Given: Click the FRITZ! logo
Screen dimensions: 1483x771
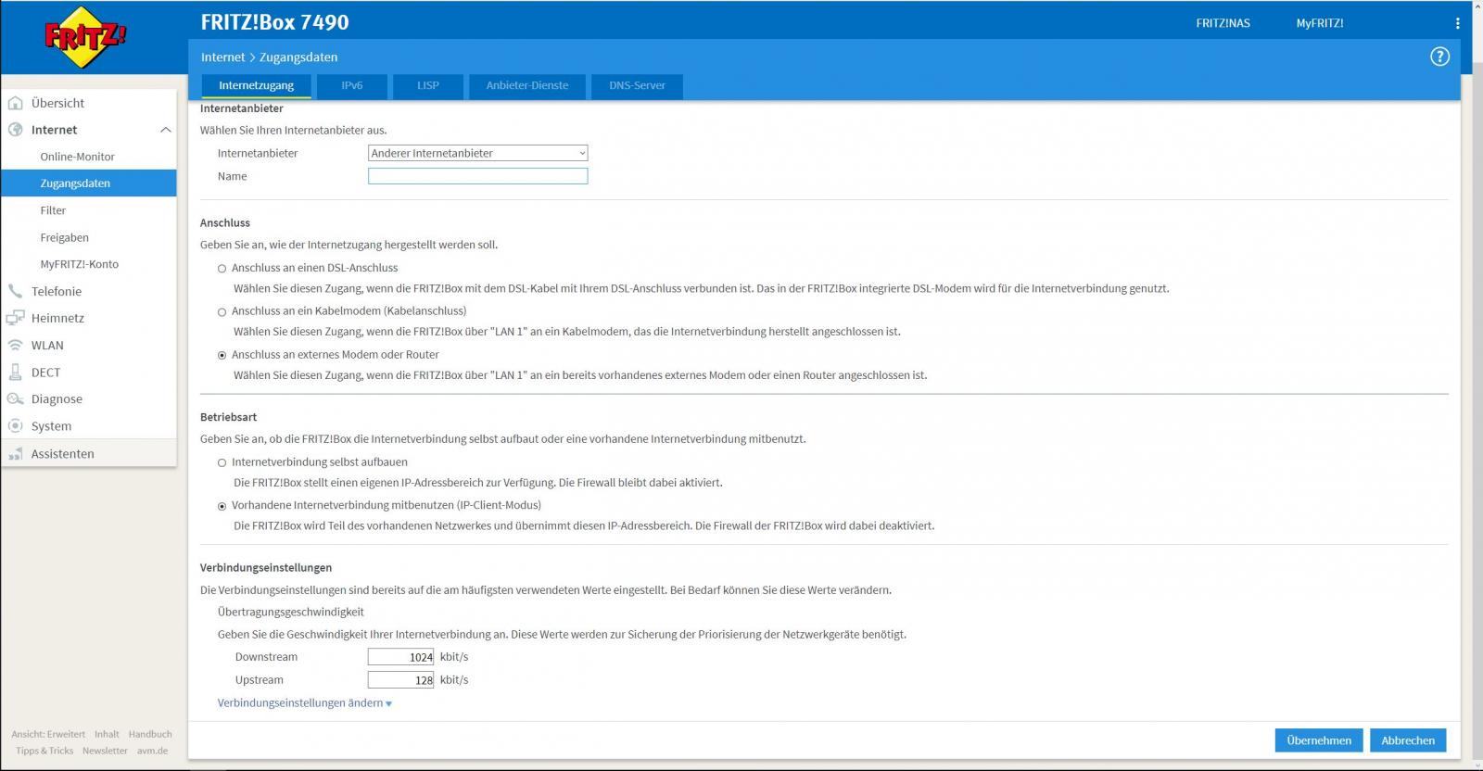Looking at the screenshot, I should point(85,38).
